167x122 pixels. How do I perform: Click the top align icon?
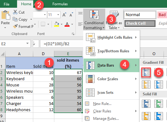pos(80,13)
